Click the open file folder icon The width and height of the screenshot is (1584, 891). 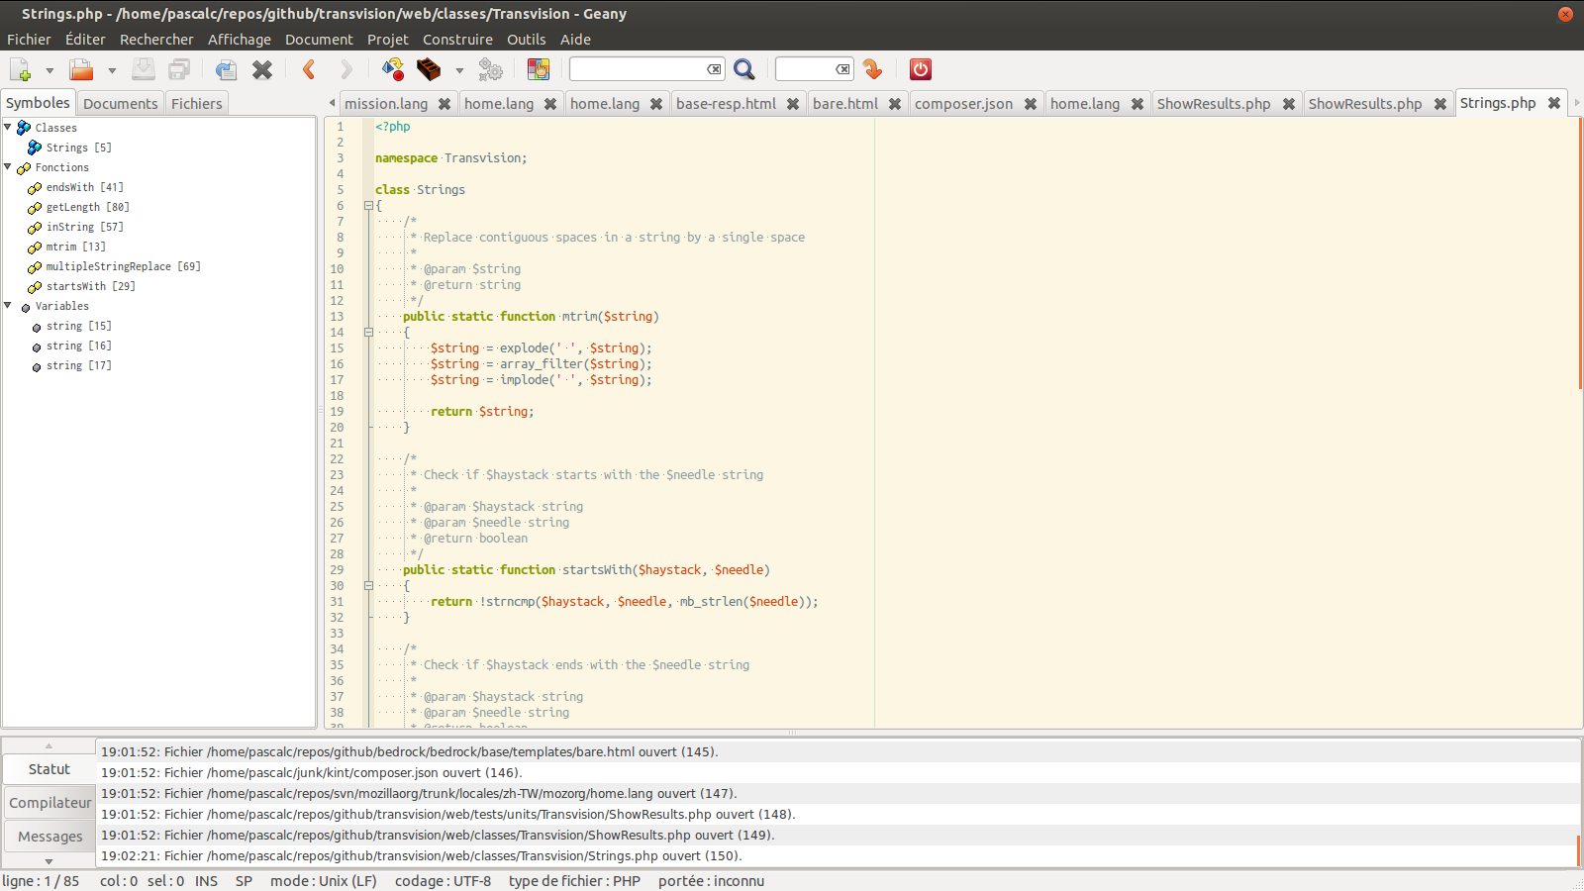pyautogui.click(x=81, y=69)
